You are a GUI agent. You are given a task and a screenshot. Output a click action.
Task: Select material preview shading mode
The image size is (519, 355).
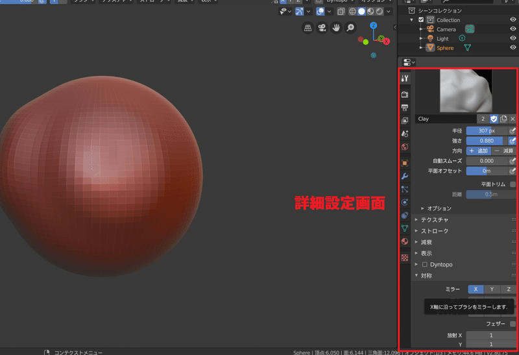370,12
